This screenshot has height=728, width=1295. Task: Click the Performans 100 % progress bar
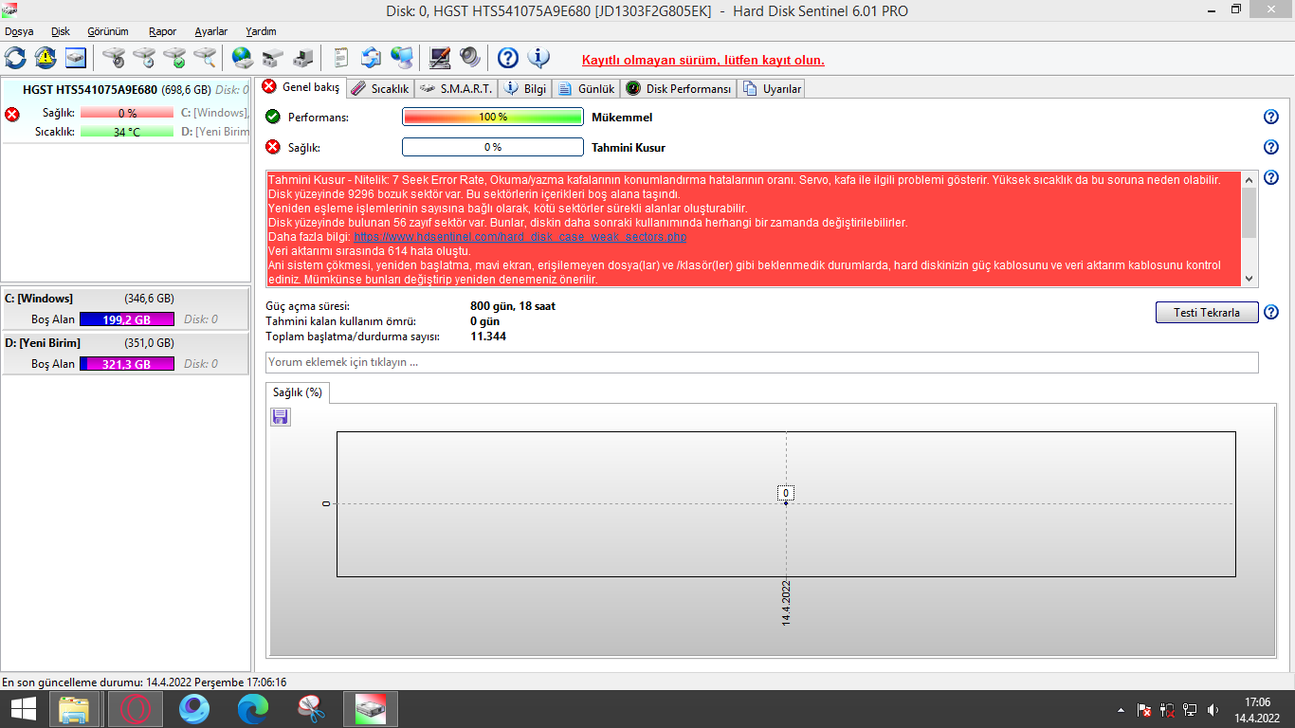(x=493, y=118)
